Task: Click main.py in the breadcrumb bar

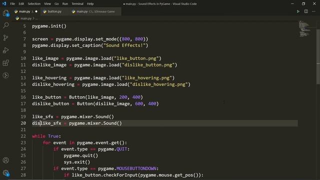Action: pos(26,18)
